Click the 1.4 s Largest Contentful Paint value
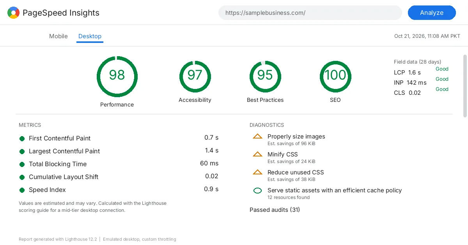The image size is (468, 245). [x=212, y=151]
